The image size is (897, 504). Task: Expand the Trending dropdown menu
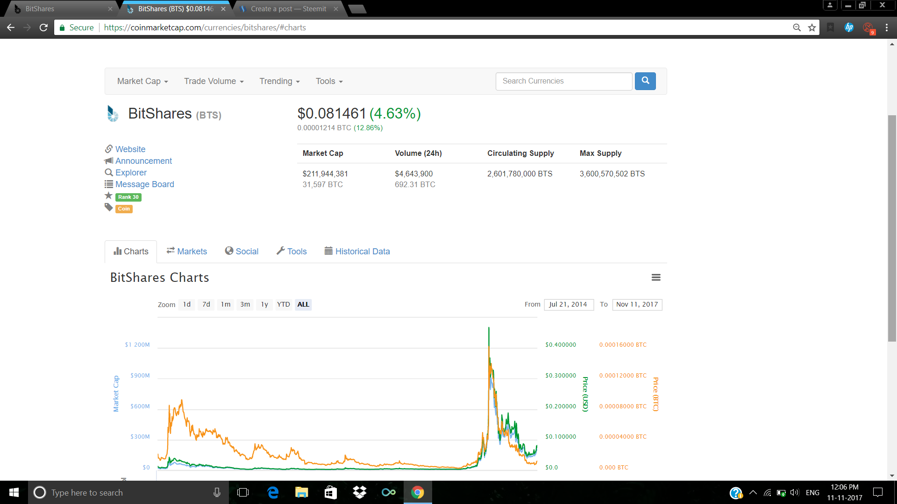coord(279,81)
